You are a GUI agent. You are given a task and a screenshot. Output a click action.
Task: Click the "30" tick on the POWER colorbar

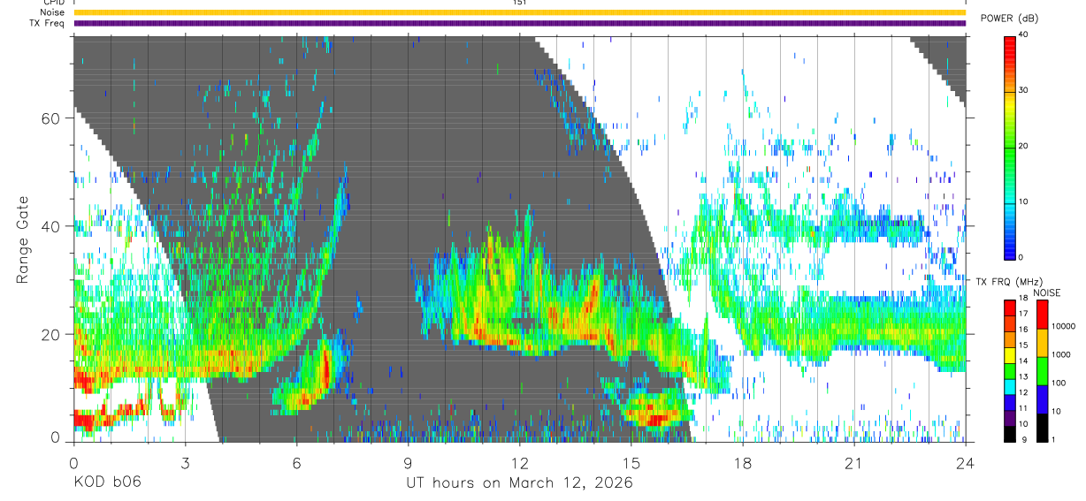tap(1023, 90)
